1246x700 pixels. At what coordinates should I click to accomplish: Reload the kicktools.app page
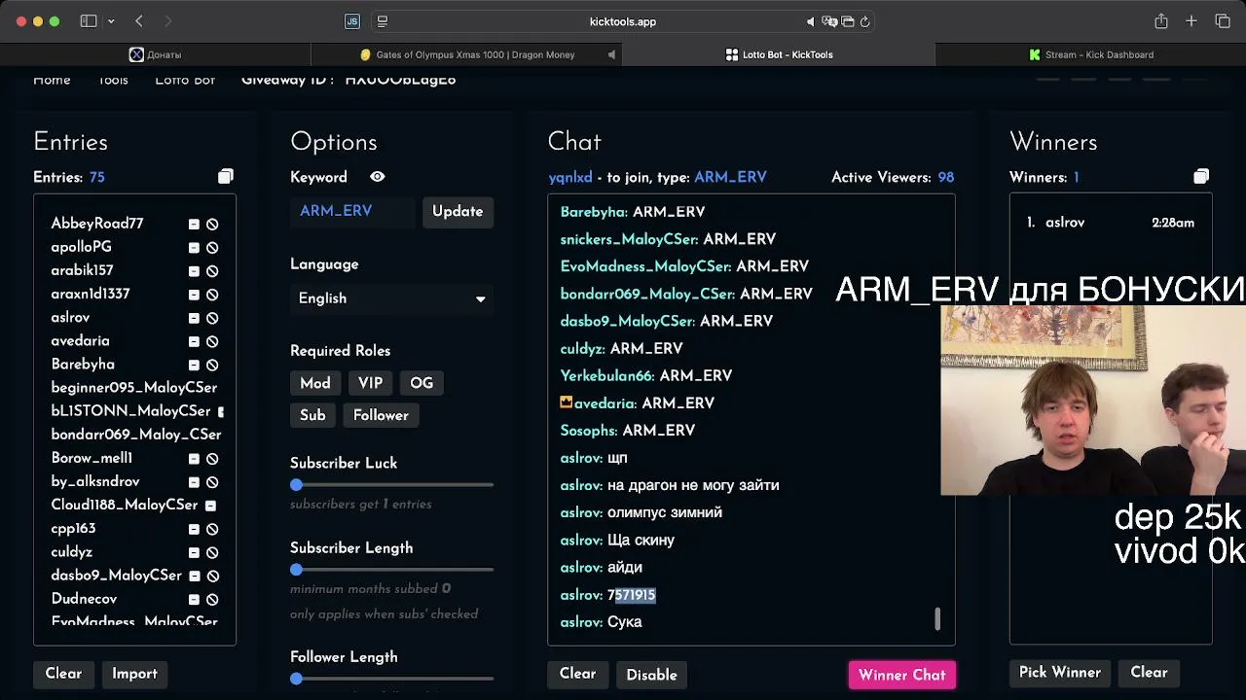coord(864,21)
